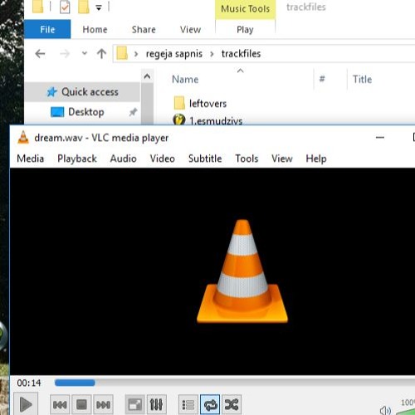Image resolution: width=415 pixels, height=415 pixels.
Task: Stop playback in VLC
Action: (81, 405)
